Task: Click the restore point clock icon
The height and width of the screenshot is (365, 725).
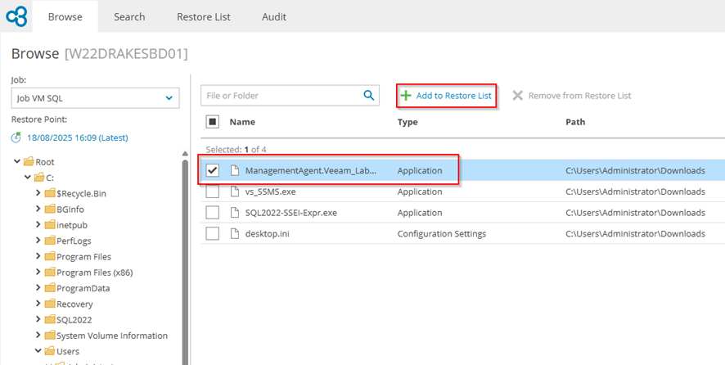Action: pyautogui.click(x=17, y=137)
